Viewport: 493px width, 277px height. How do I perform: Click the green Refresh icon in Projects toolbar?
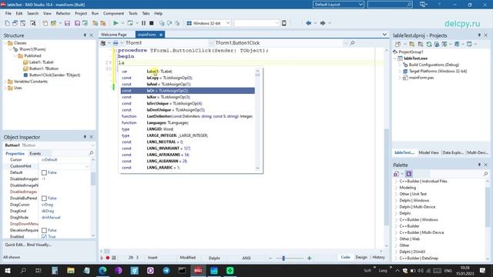tap(429, 45)
